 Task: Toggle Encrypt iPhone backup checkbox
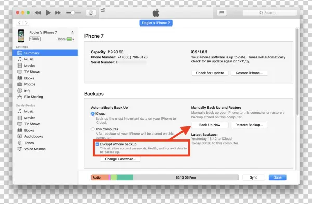(97, 144)
